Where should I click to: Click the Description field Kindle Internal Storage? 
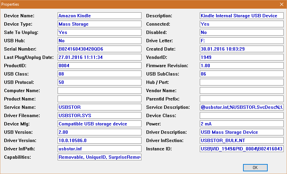point(242,16)
